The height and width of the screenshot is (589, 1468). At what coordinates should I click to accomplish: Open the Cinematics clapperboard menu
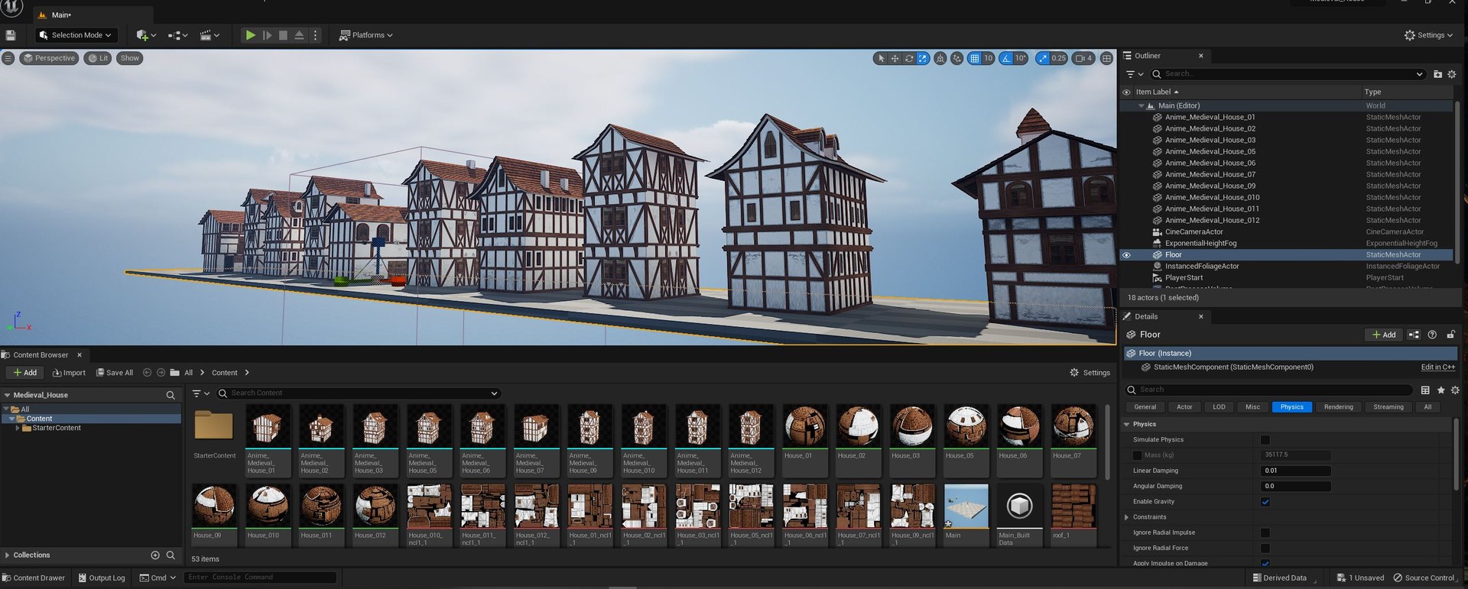tap(209, 35)
